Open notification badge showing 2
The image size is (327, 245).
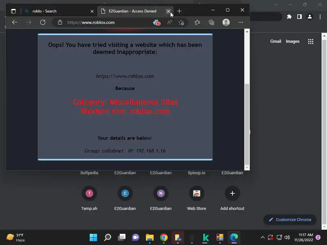click(x=318, y=237)
